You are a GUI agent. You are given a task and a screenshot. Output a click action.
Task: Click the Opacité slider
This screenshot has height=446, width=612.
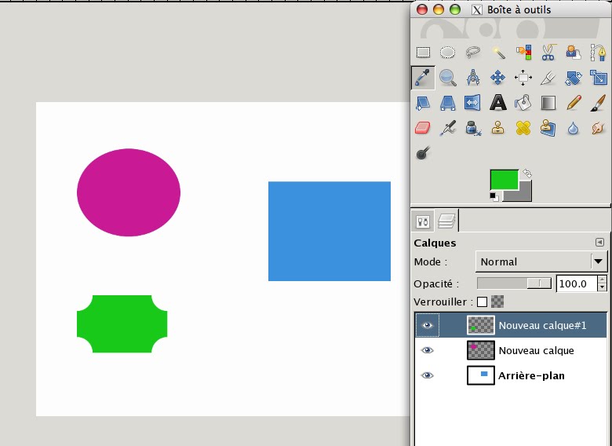coord(514,283)
